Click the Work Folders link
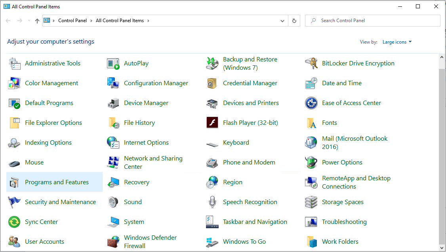The image size is (446, 252). coord(340,241)
